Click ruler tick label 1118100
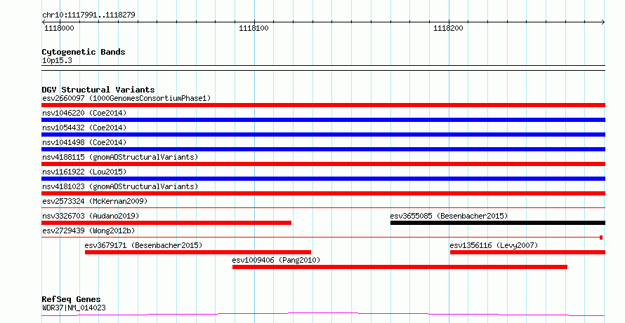Viewport: 625px width, 323px height. click(254, 28)
